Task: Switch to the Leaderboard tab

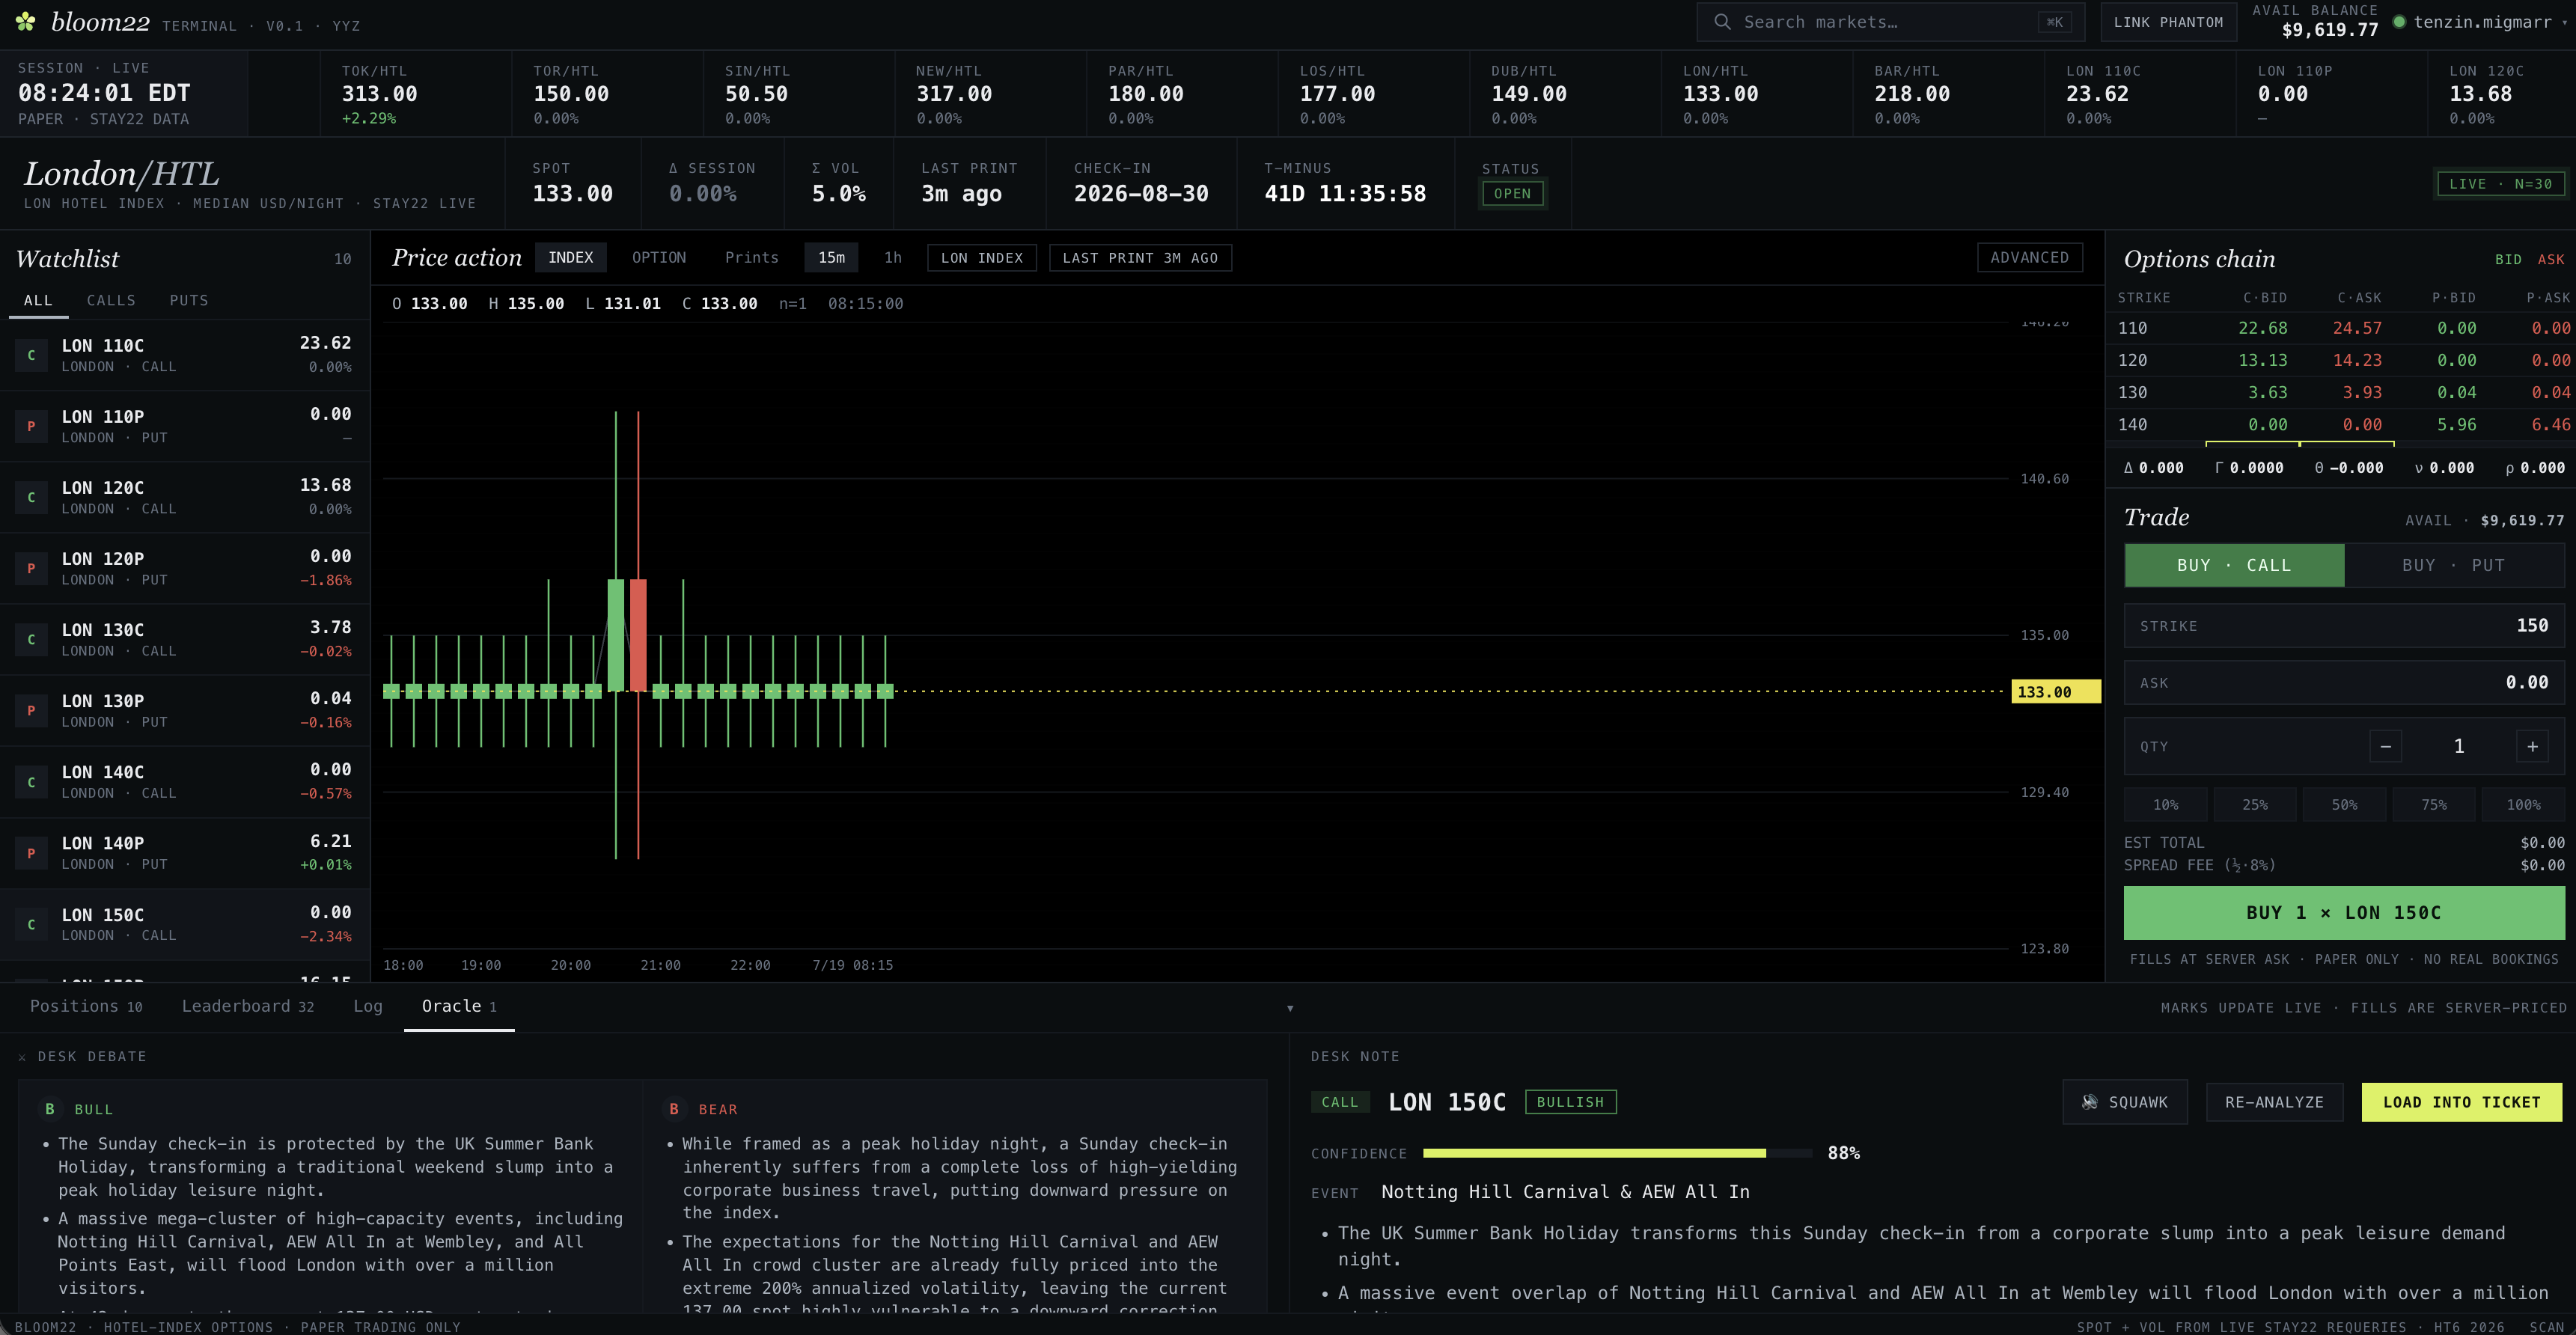Action: click(x=247, y=1007)
